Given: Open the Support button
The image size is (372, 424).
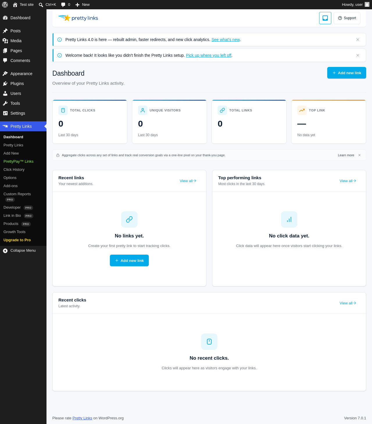Looking at the screenshot, I should pos(347,18).
